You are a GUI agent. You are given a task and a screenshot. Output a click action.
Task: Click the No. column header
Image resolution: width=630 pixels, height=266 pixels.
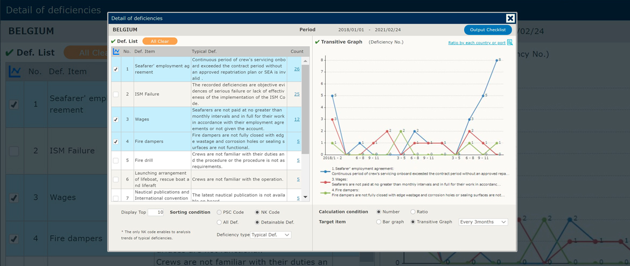tap(127, 52)
